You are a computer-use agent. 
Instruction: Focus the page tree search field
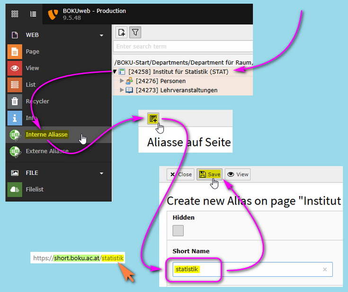(x=183, y=46)
